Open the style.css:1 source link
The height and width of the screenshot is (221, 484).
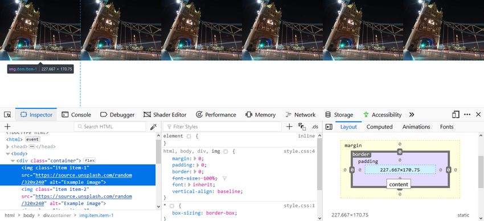[299, 206]
